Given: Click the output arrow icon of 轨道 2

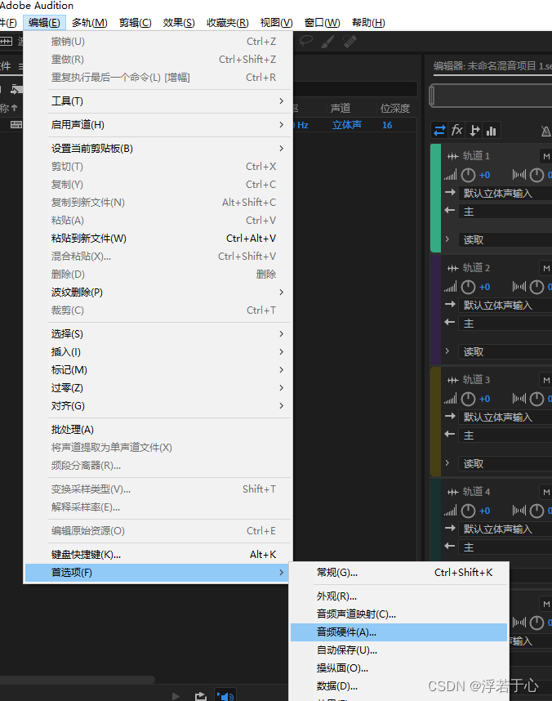Looking at the screenshot, I should (x=450, y=323).
